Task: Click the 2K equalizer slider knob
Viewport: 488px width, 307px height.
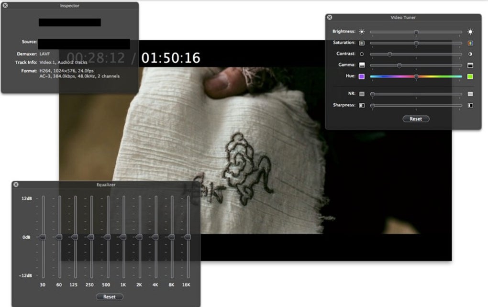Action: (x=139, y=237)
